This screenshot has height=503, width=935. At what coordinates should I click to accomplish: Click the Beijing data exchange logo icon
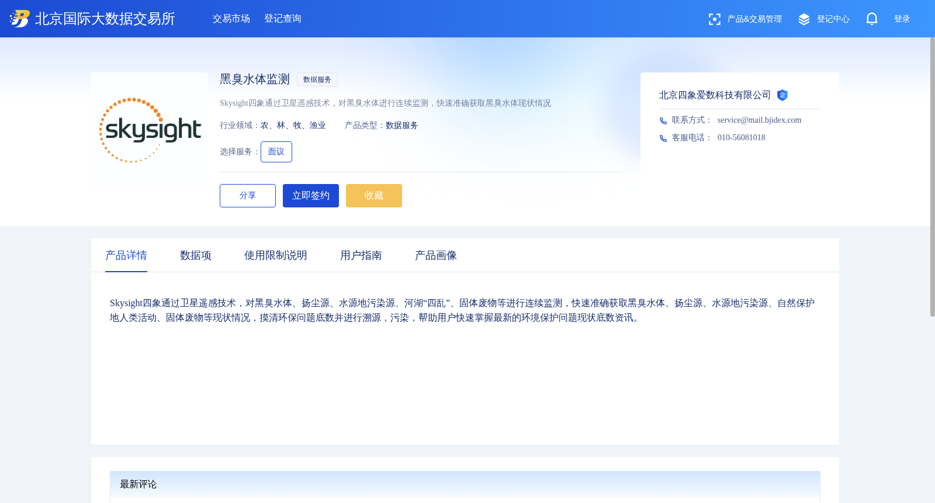[19, 19]
